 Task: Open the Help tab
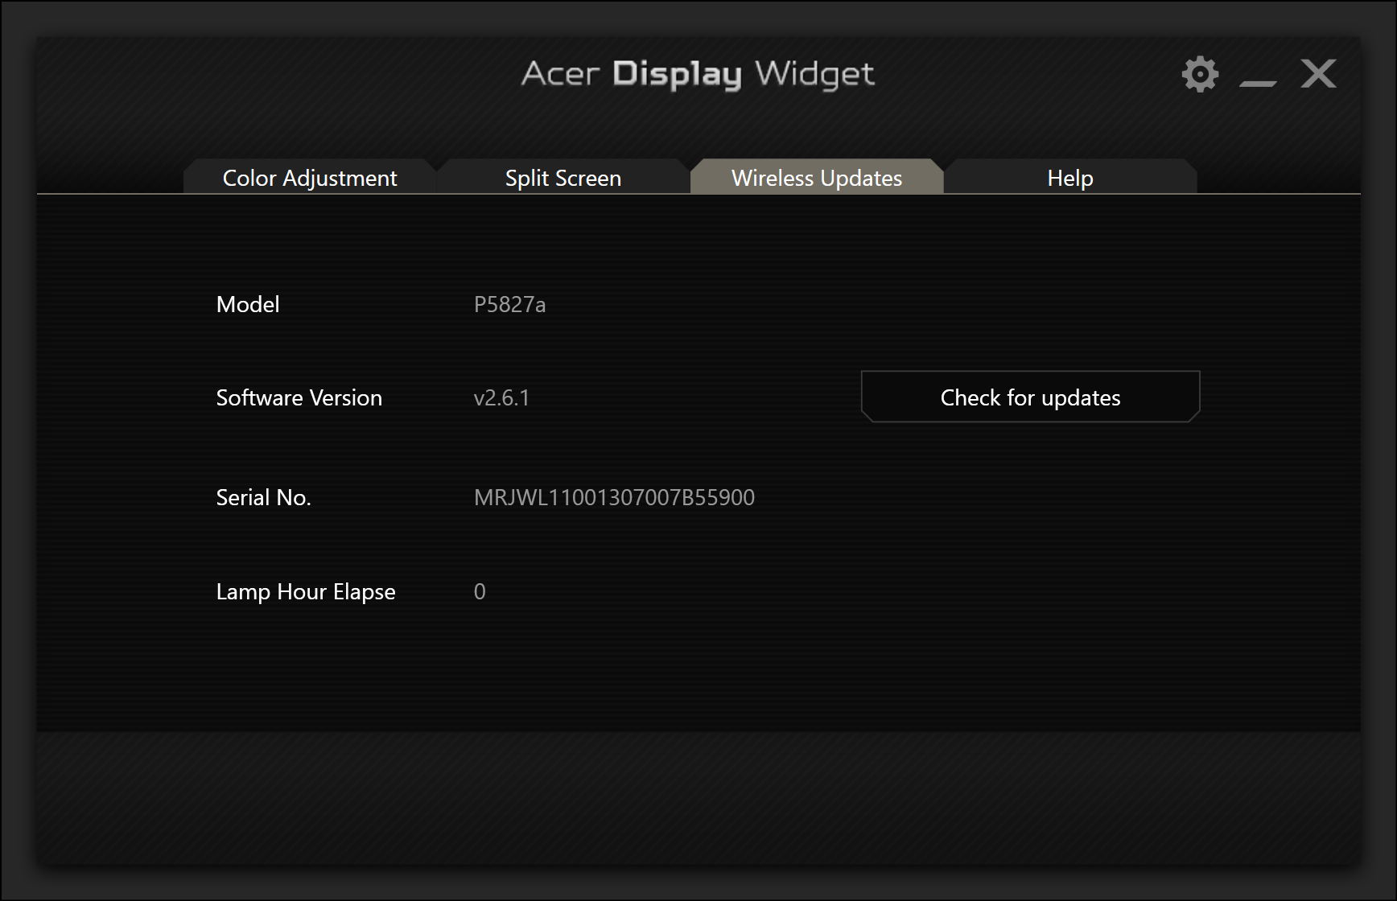tap(1070, 177)
